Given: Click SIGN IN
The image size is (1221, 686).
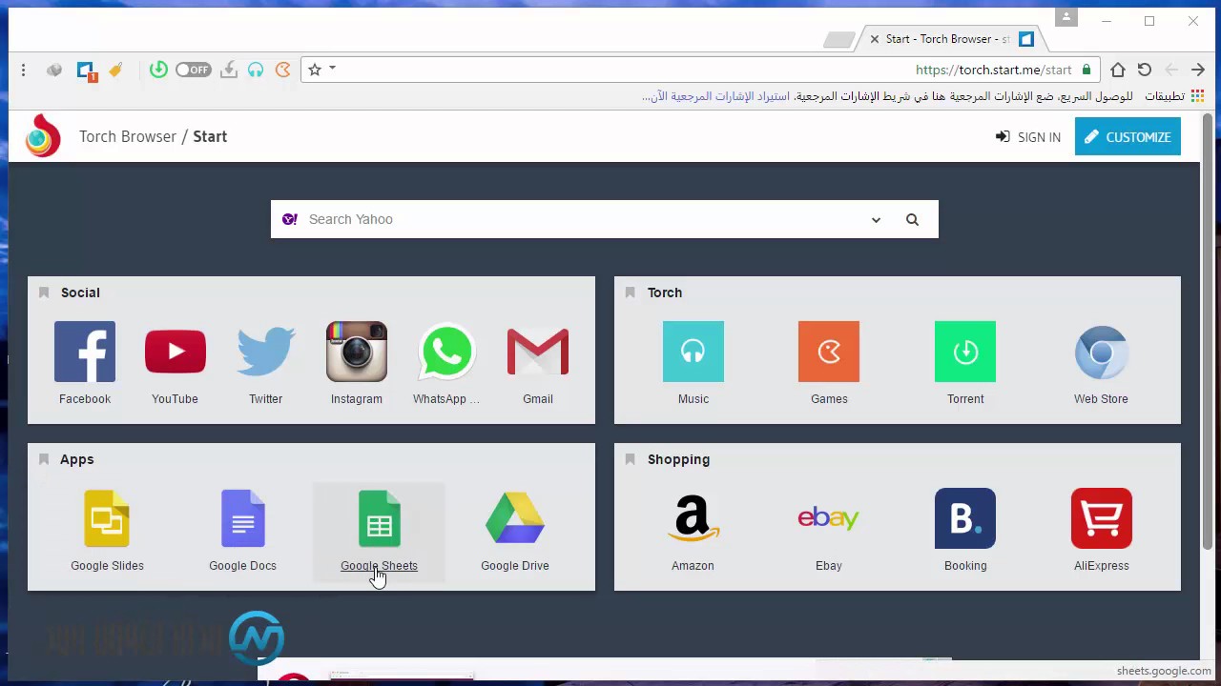Looking at the screenshot, I should 1028,137.
